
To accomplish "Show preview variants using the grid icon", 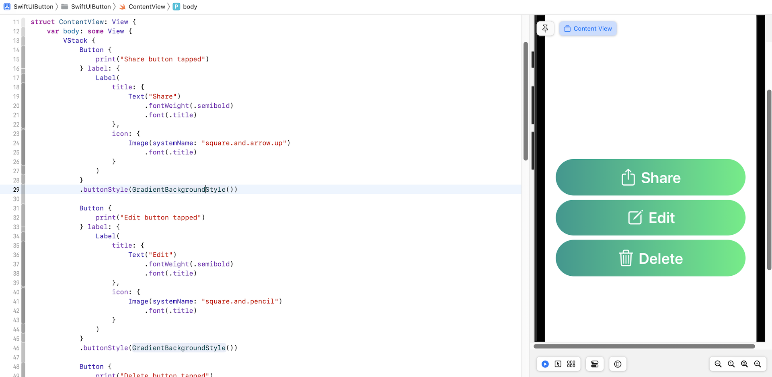I will pyautogui.click(x=571, y=364).
